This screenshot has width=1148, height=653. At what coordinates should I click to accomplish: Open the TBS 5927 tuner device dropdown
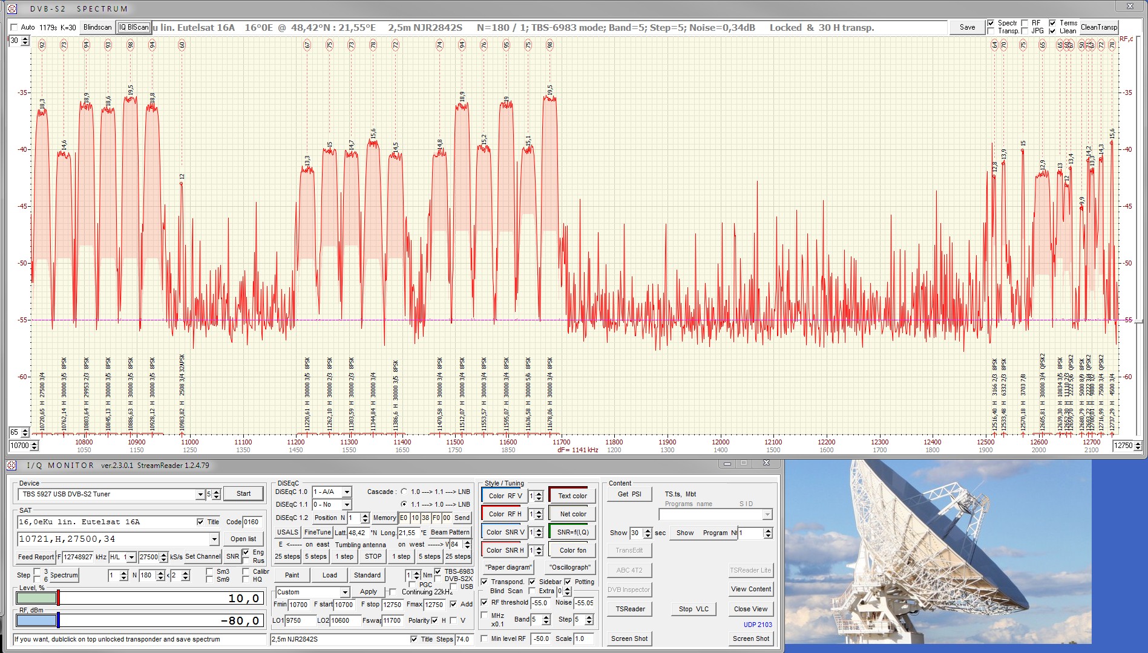pos(200,493)
